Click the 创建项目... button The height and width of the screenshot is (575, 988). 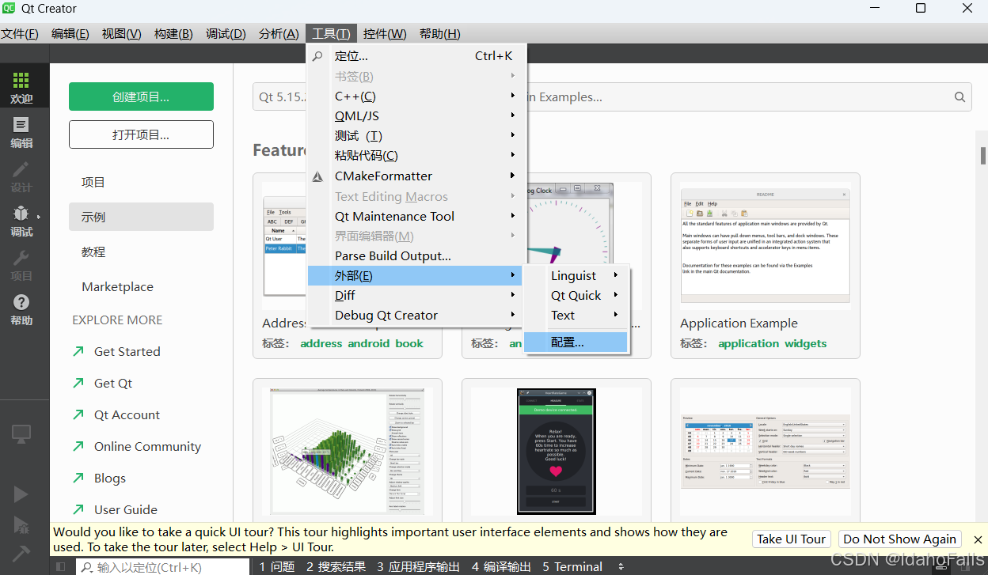click(141, 96)
